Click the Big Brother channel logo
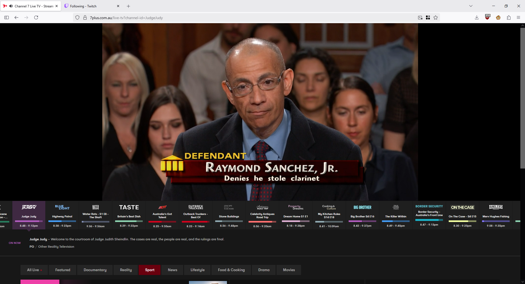 363,207
